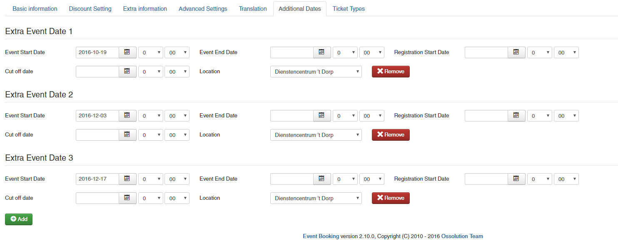Open calendar picker for Extra Event Date 1 start date
The height and width of the screenshot is (246, 618).
(x=127, y=52)
